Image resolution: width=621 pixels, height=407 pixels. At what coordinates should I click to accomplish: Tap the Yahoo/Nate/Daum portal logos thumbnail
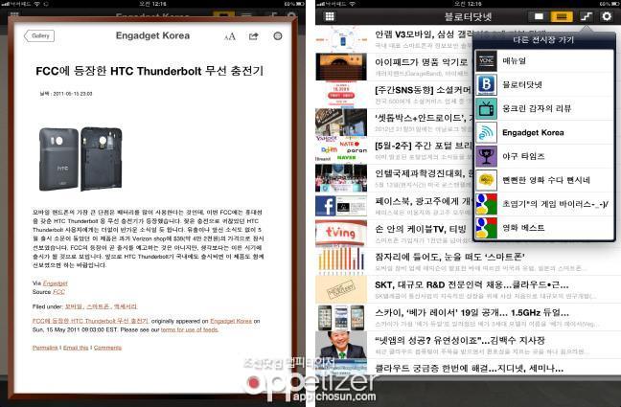pos(341,150)
